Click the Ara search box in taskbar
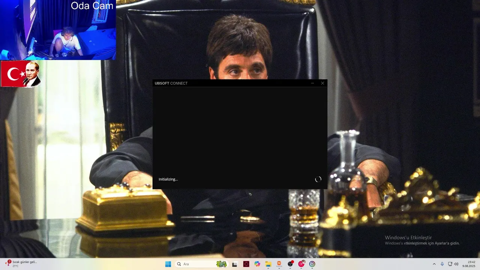Viewport: 480px width, 270px height. pos(201,264)
